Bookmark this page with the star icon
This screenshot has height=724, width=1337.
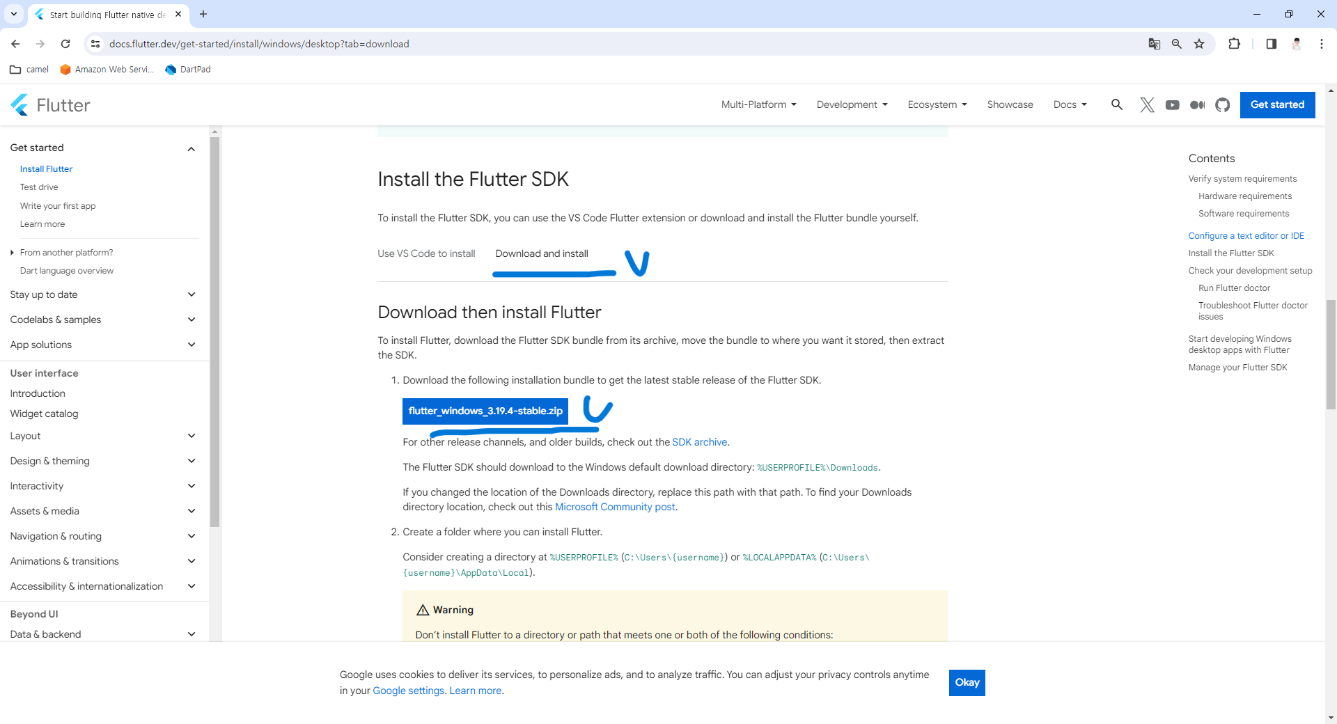tap(1199, 44)
